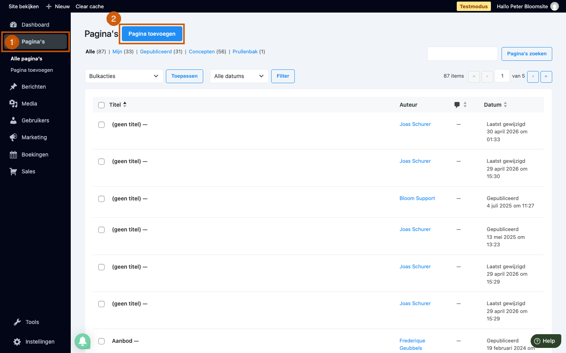Viewport: 566px width, 353px height.
Task: Jump to last page double arrow
Action: (x=546, y=76)
